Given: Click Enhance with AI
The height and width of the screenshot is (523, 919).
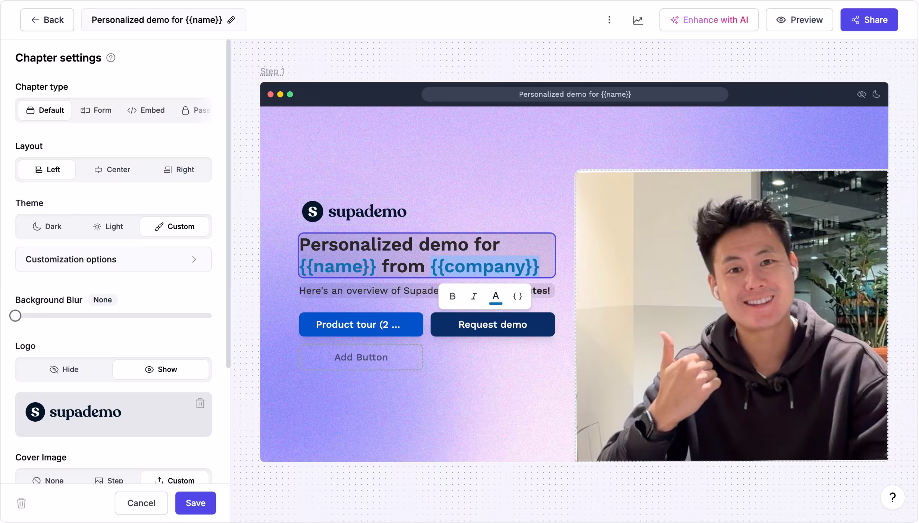Looking at the screenshot, I should (x=709, y=20).
